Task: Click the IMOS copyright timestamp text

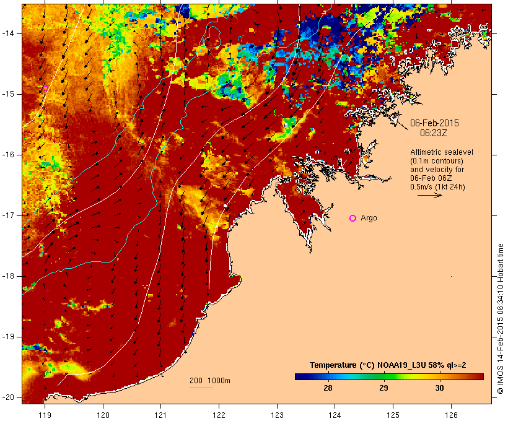Action: [500, 319]
